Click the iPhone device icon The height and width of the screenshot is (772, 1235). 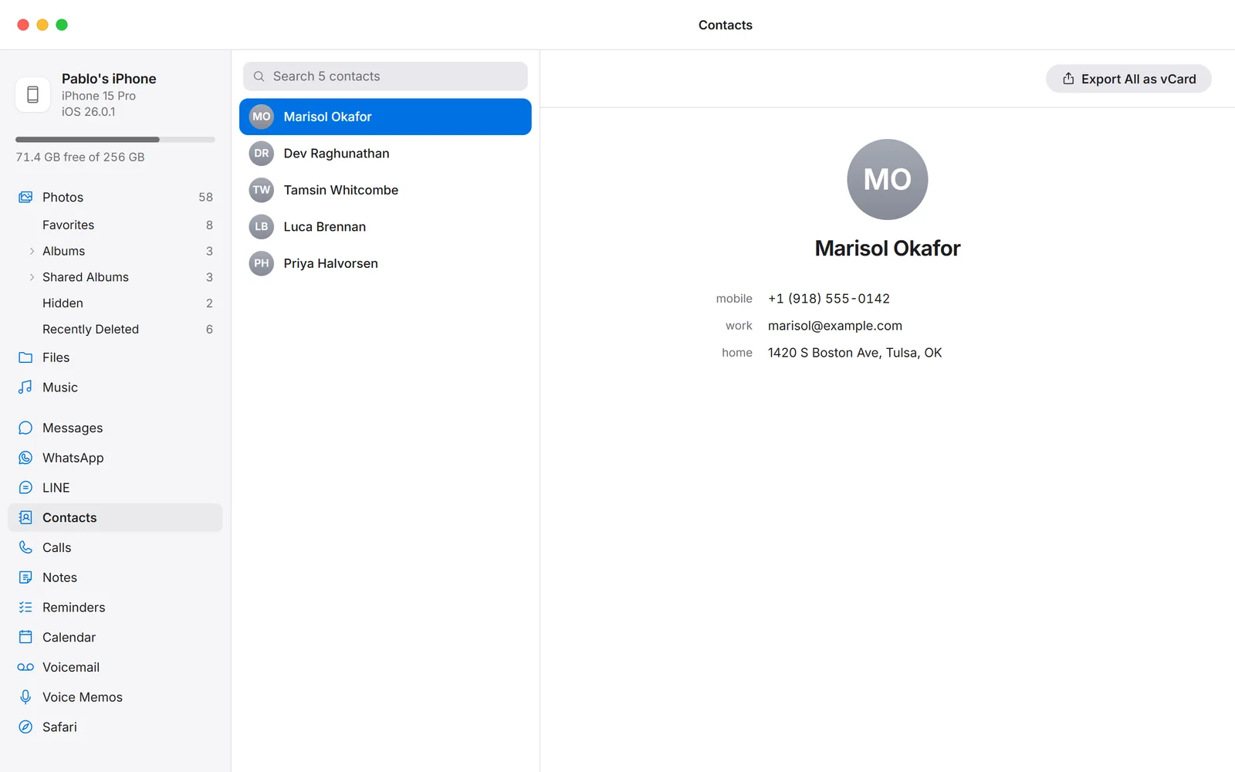point(32,94)
